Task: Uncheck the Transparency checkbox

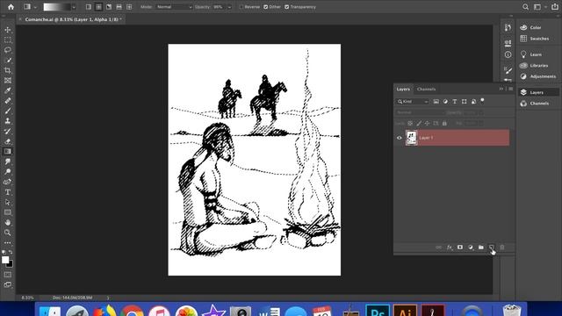Action: (x=287, y=7)
